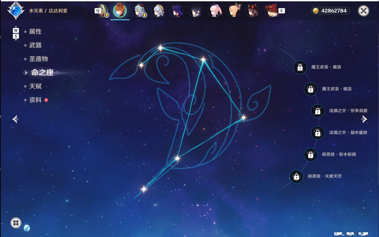Open the 深渊之灾·凝水盛放 lock icon
The height and width of the screenshot is (237, 379).
click(318, 133)
